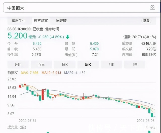161x133 pixels.
Task: Click the MA5: 7.398 indicator
Action: pos(30,73)
